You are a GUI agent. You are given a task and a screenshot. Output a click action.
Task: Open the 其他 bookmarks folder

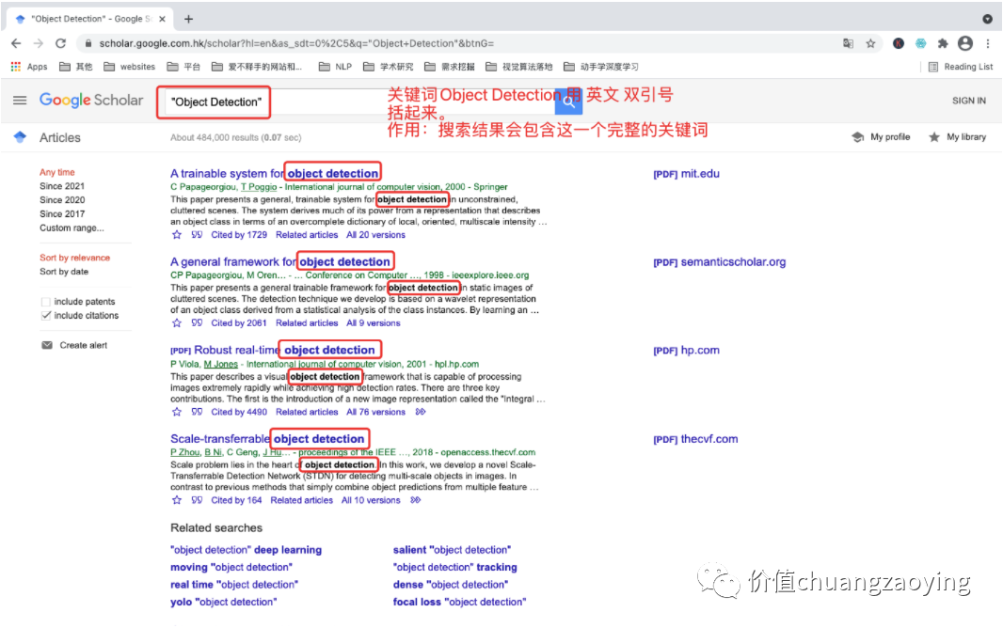(75, 67)
